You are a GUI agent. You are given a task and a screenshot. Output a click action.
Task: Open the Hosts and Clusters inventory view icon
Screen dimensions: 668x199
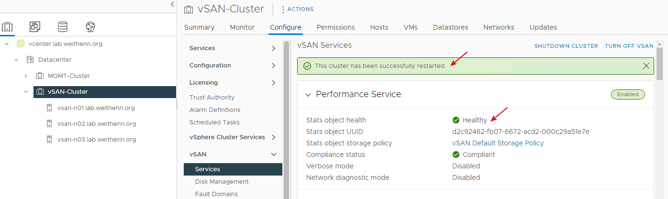(x=7, y=27)
